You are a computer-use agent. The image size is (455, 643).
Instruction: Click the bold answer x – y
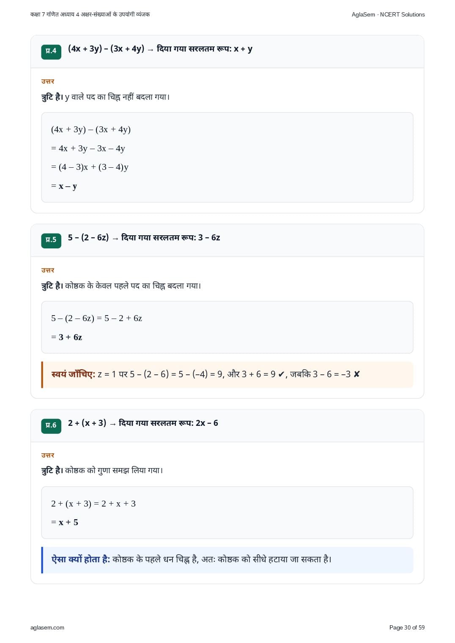(68, 186)
